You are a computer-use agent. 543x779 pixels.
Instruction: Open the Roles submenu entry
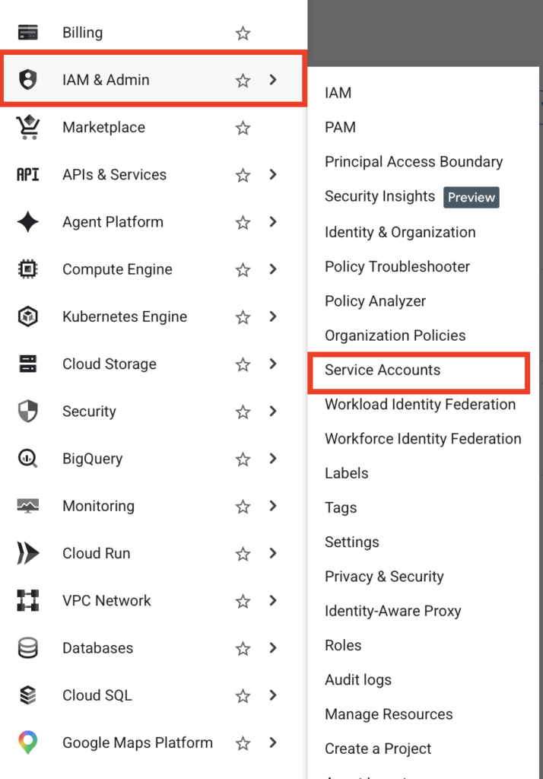click(343, 645)
